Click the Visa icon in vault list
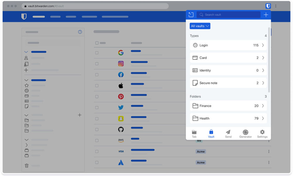Viewport: 293px width, 176px height. pos(121,151)
